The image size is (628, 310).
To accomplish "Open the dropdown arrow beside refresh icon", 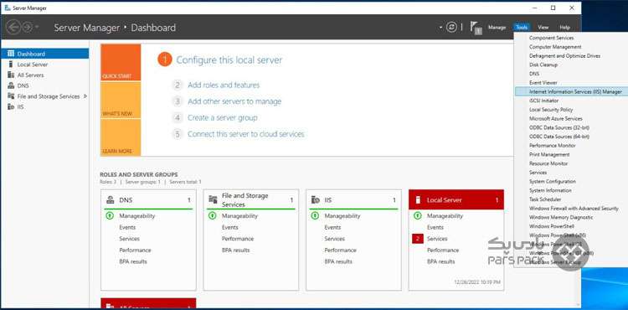I will 441,28.
